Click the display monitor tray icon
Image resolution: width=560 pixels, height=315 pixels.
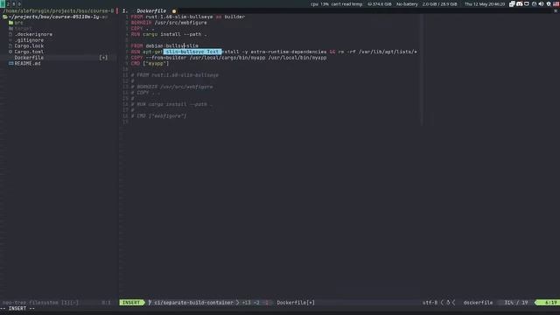click(x=527, y=3)
